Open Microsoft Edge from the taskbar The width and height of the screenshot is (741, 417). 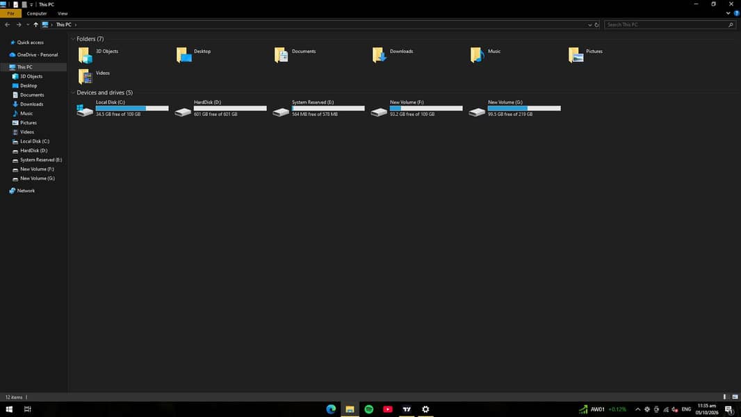[332, 409]
